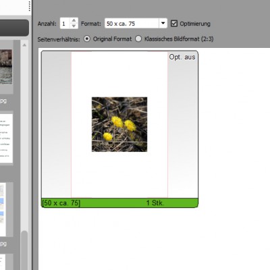Select the map-like thumbnail in sidebar
Viewport: 270px width, 270px height.
click(x=3, y=209)
